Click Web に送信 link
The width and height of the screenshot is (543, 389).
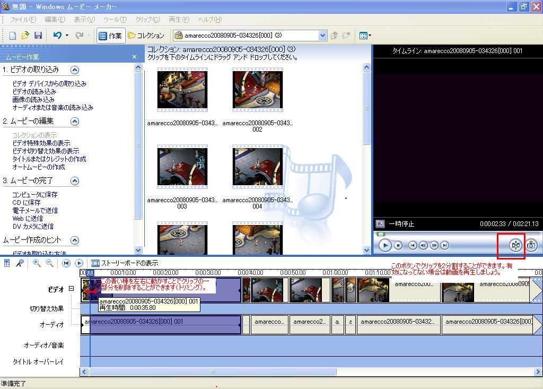click(x=28, y=219)
